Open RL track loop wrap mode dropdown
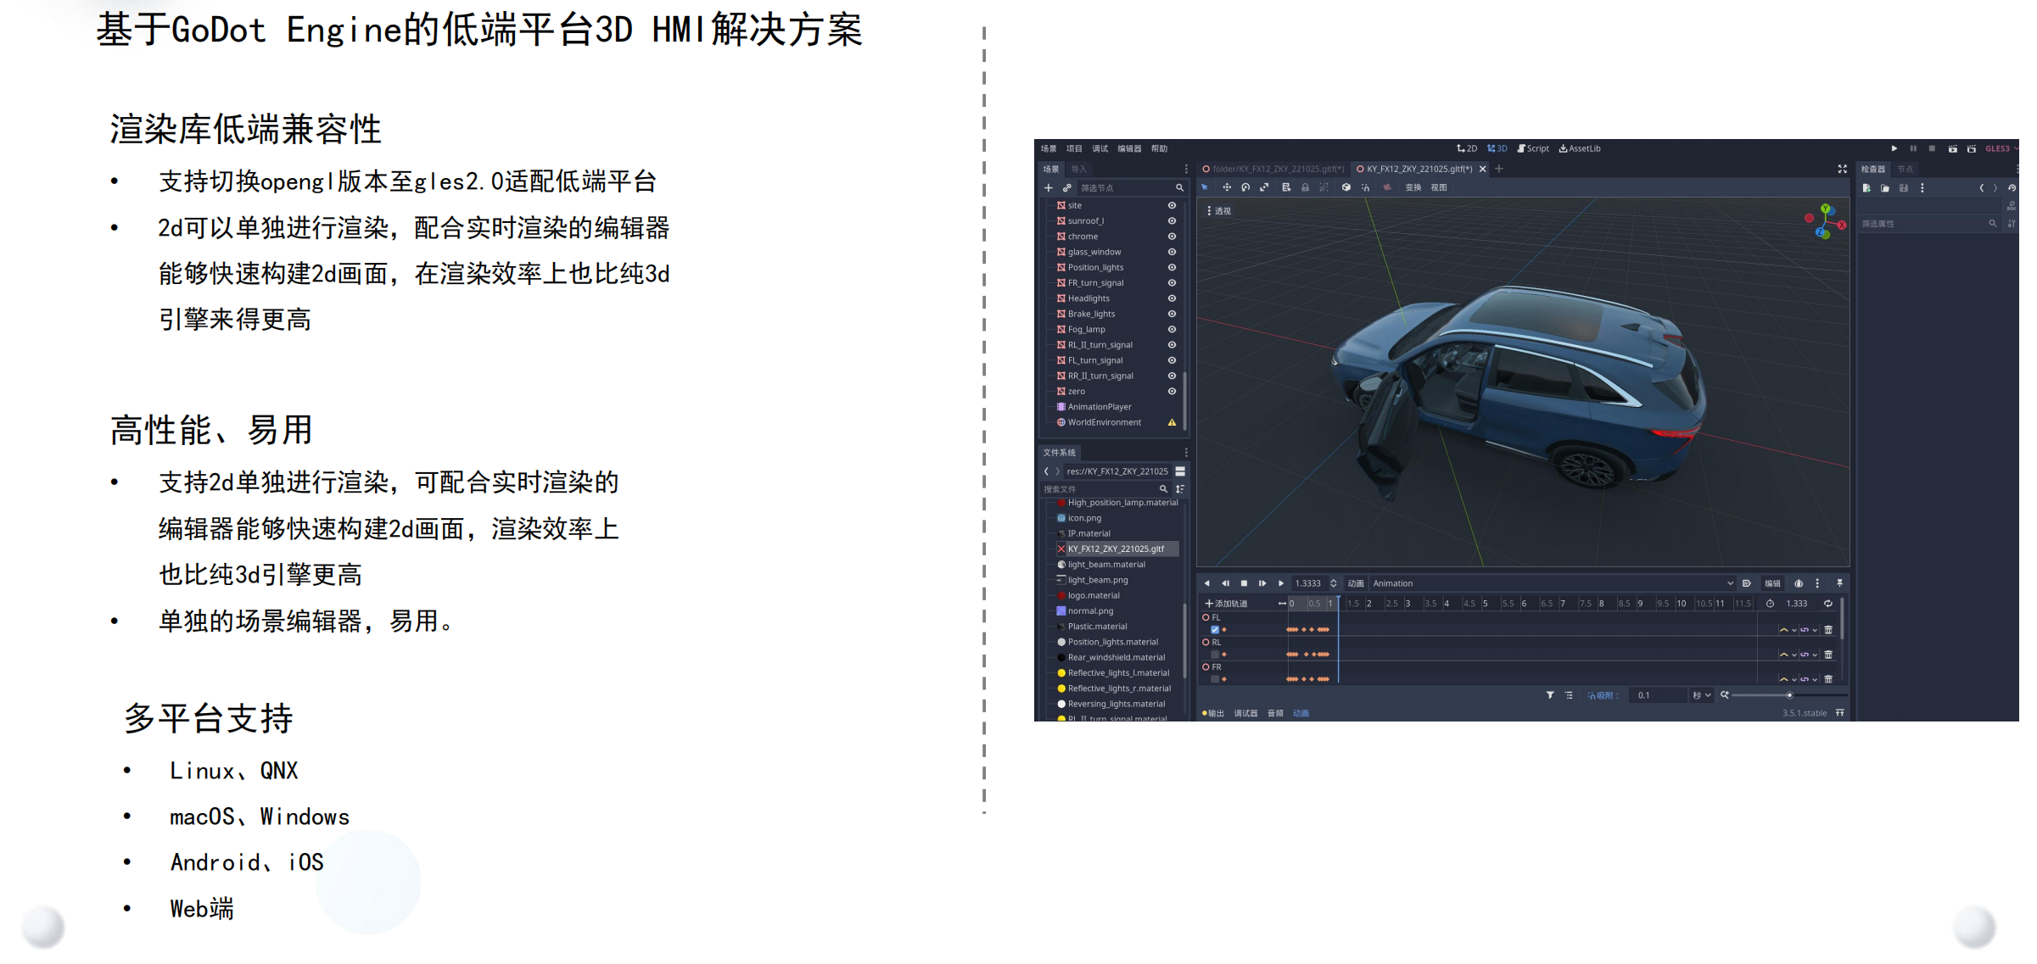The height and width of the screenshot is (964, 2037). 1808,655
